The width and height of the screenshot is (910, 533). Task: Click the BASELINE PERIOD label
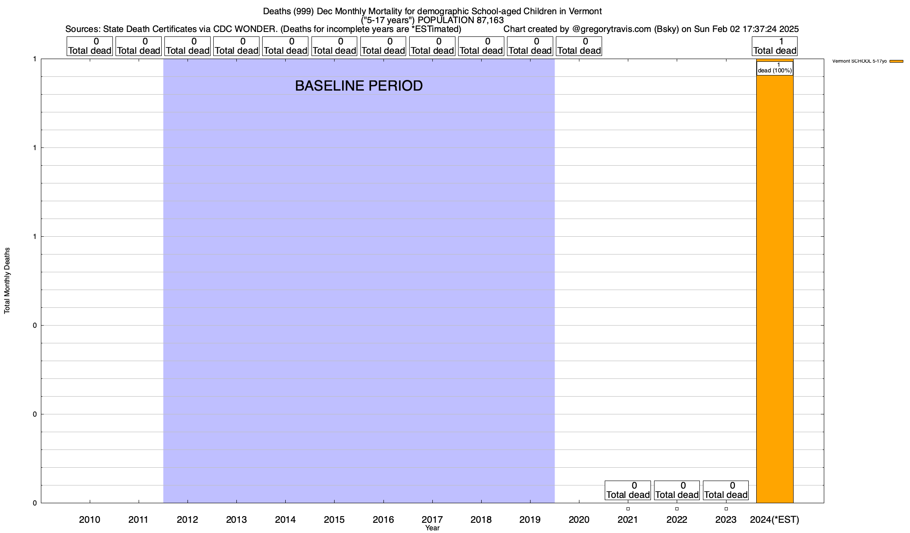[x=359, y=86]
